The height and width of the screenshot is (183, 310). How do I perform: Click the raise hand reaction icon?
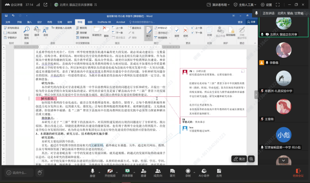click(40, 173)
